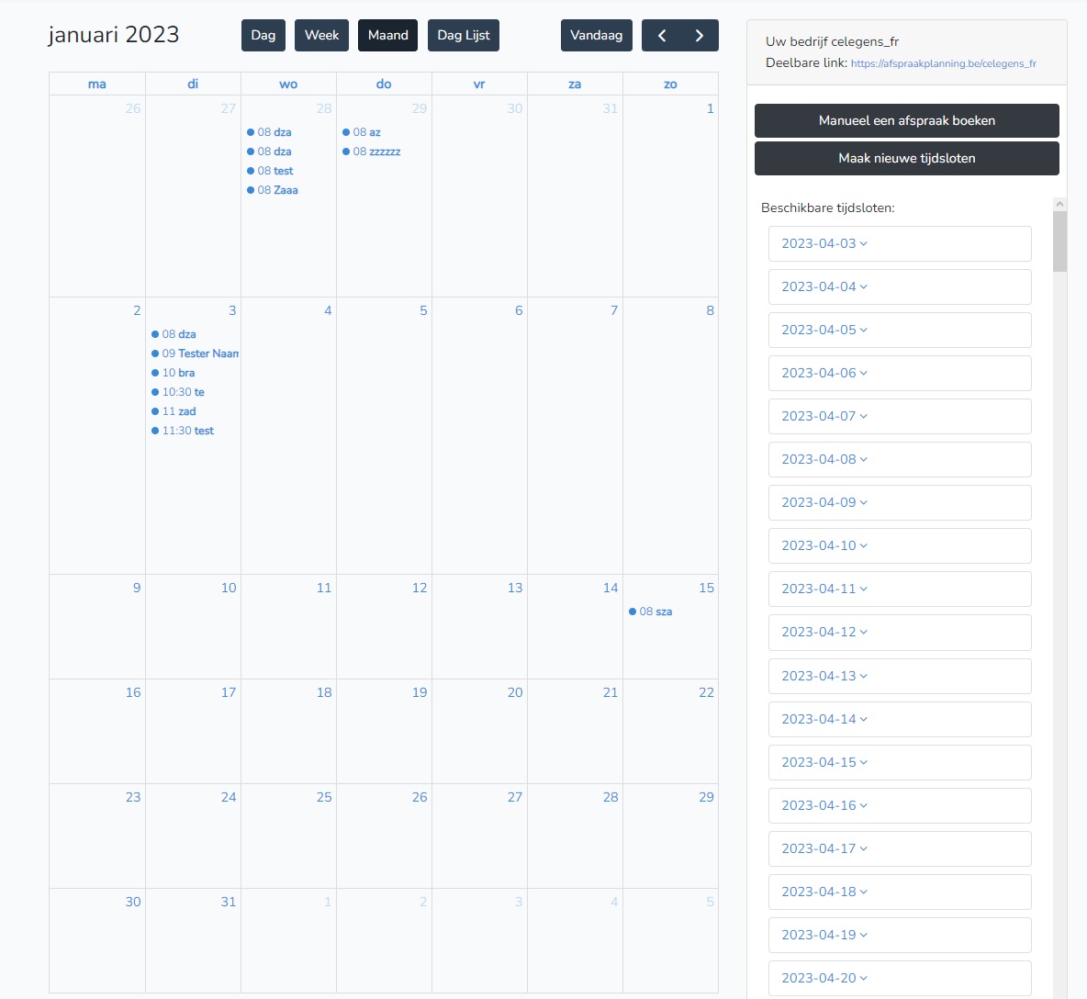This screenshot has width=1087, height=999.
Task: Go to next month with right arrow
Action: (700, 36)
